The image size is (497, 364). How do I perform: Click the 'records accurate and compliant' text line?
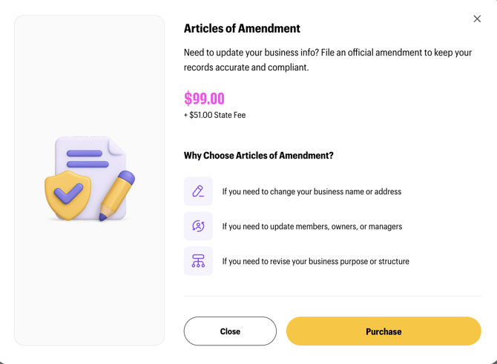pyautogui.click(x=246, y=67)
